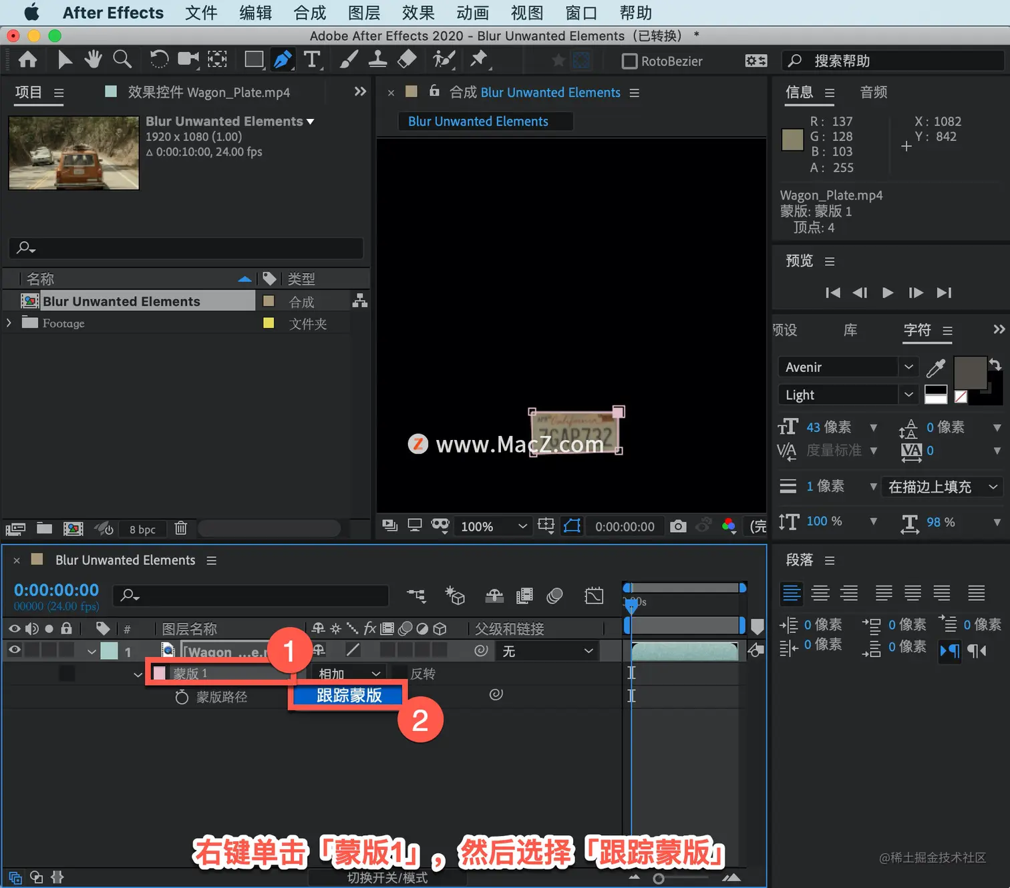Select the Clone Stamp tool
This screenshot has width=1010, height=888.
(377, 60)
